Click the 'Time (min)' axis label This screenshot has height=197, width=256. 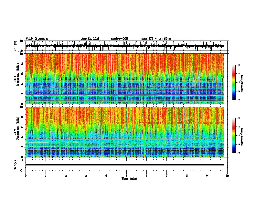(x=129, y=179)
